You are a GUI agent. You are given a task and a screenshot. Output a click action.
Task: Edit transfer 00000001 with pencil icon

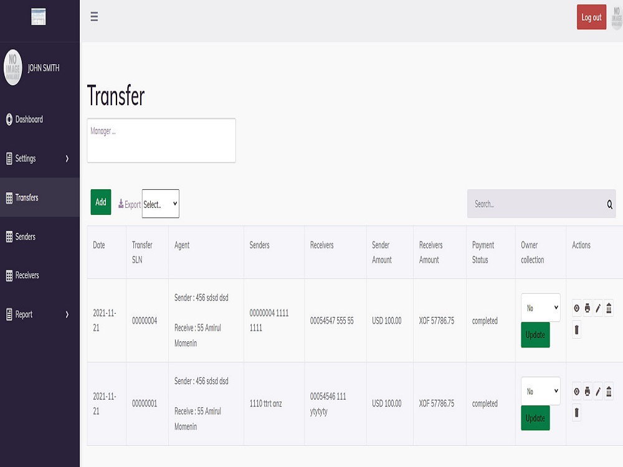(x=598, y=392)
